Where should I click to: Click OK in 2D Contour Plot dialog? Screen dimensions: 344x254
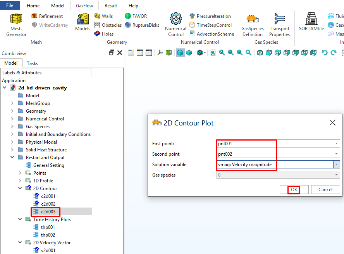294,190
